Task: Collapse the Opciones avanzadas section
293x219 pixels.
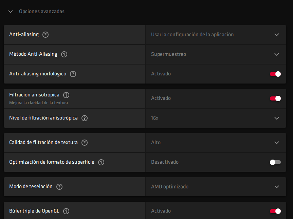Action: (11, 12)
